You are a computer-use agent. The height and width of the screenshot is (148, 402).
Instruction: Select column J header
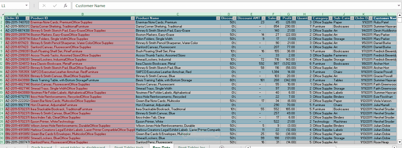tap(344, 14)
